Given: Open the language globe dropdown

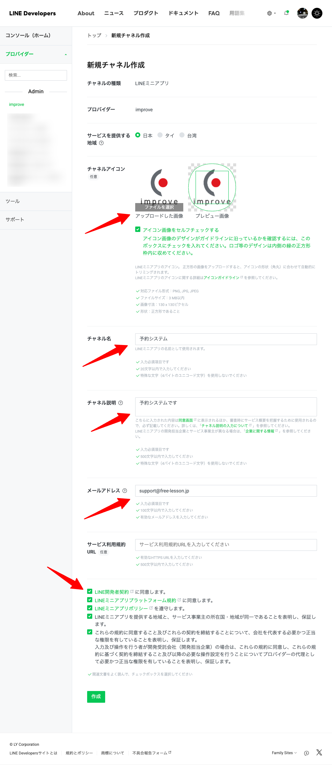Looking at the screenshot, I should point(271,13).
